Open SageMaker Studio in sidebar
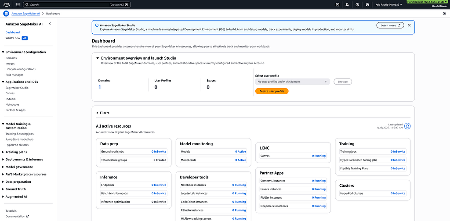450x221 pixels. tap(17, 88)
